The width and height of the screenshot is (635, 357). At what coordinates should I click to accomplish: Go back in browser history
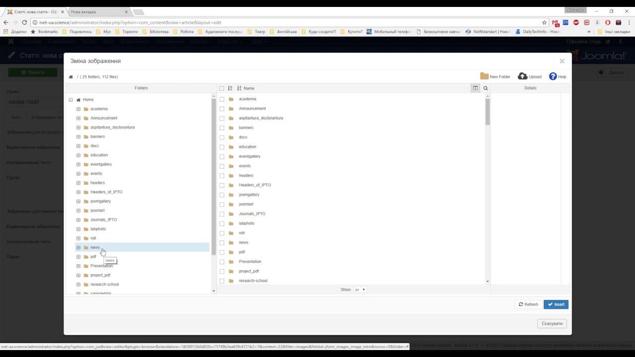(x=6, y=22)
